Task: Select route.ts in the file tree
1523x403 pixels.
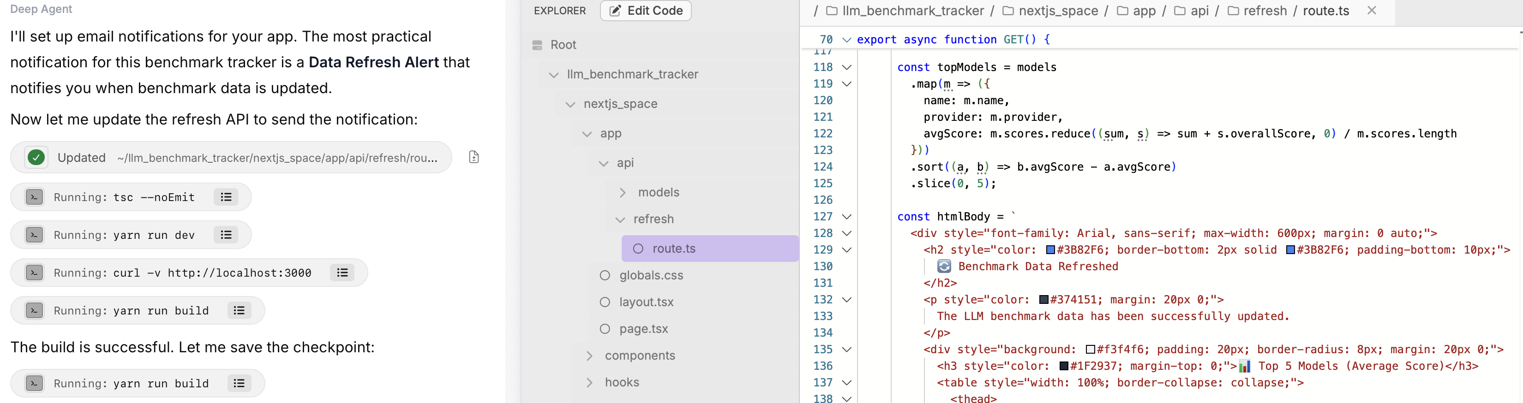Action: point(673,249)
